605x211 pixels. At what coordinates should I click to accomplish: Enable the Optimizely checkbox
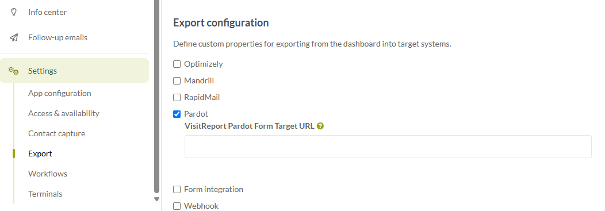[x=177, y=64]
